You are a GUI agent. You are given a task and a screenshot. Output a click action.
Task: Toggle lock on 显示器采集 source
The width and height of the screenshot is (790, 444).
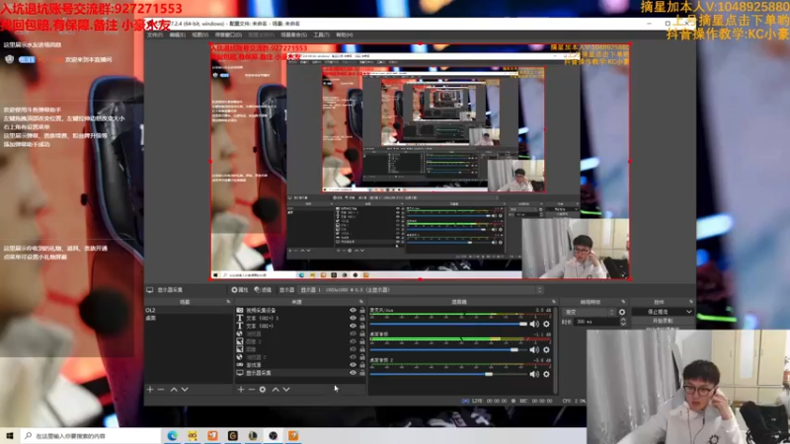pyautogui.click(x=361, y=373)
